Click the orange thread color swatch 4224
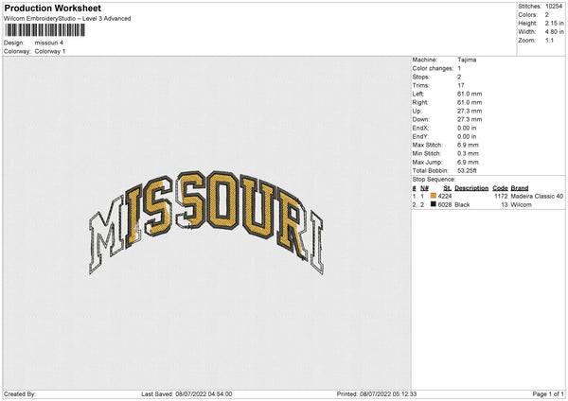Screen dimensions: 568x401 pos(434,196)
